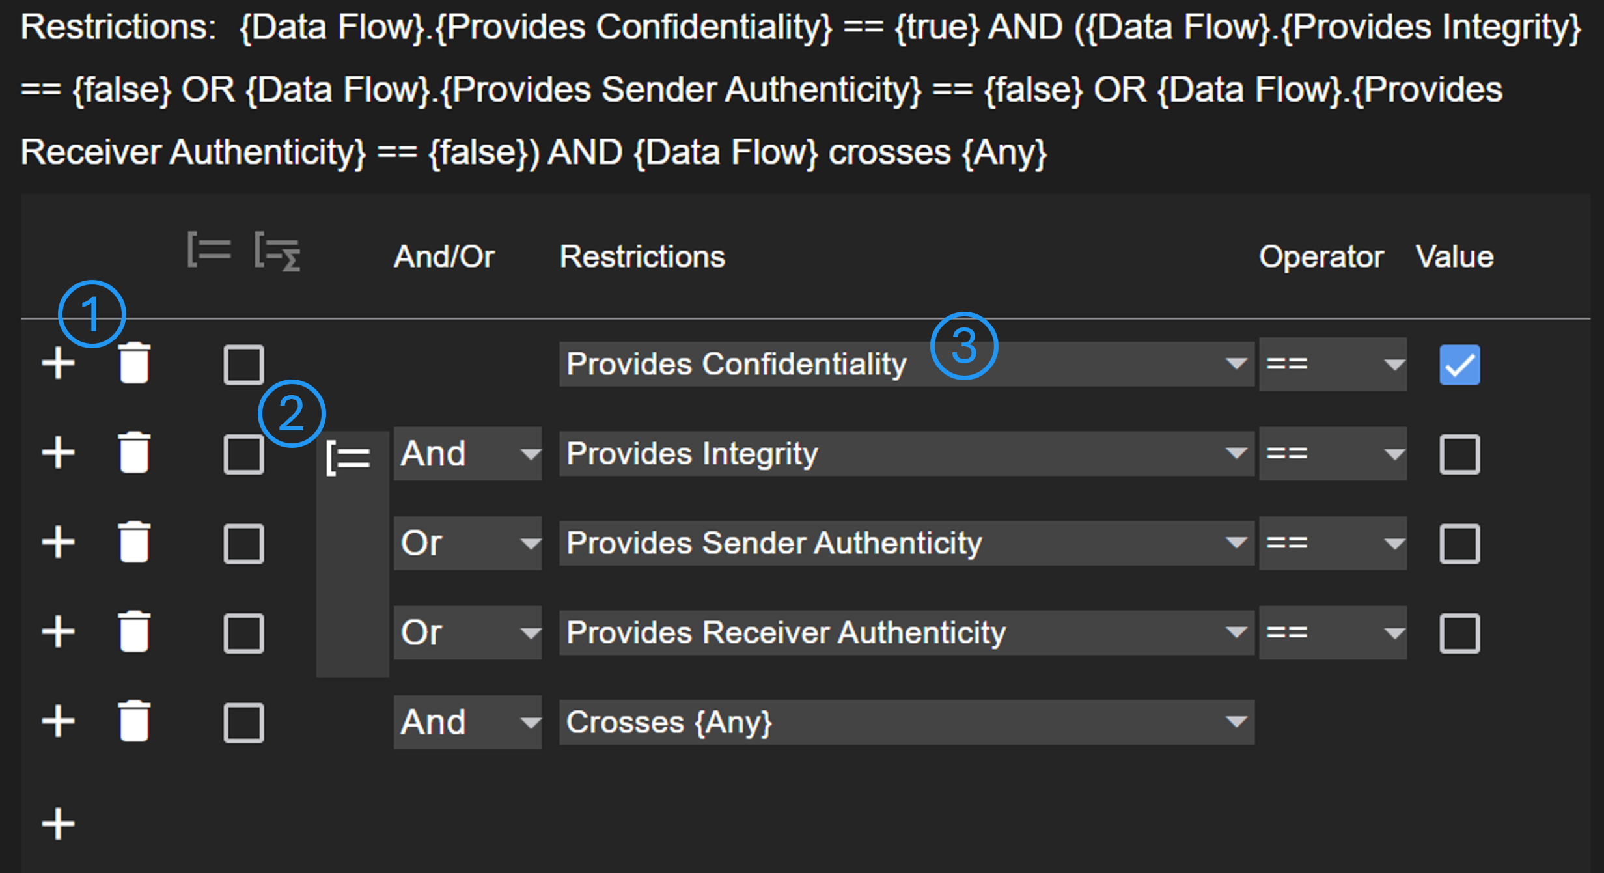Open the And dropdown on Crosses {Any} row

(x=467, y=723)
